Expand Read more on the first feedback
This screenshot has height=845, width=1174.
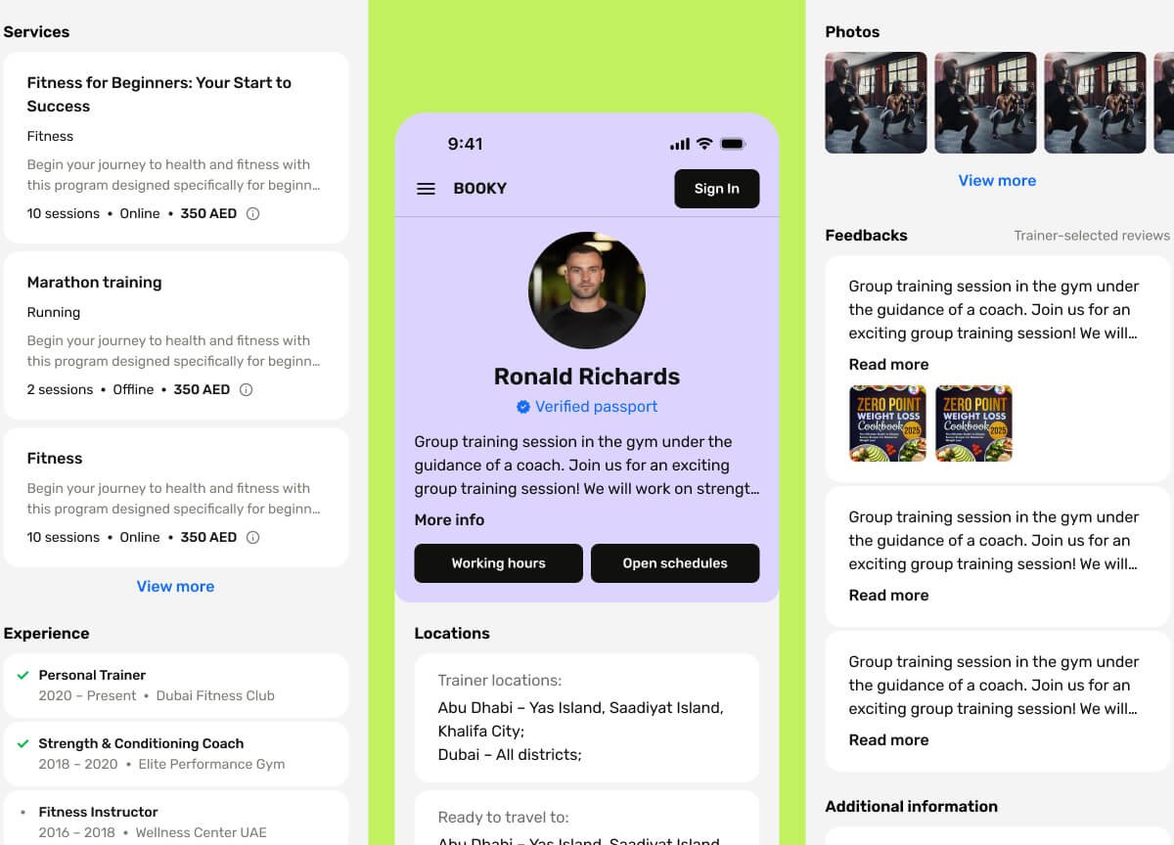point(888,365)
